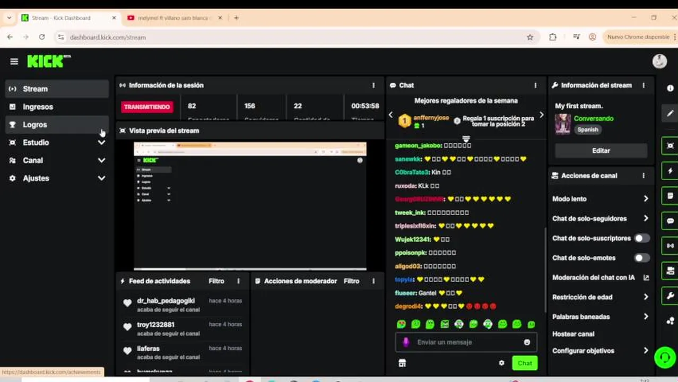Toggle session info broadcast icon in right rail
The image size is (678, 382).
(670, 246)
